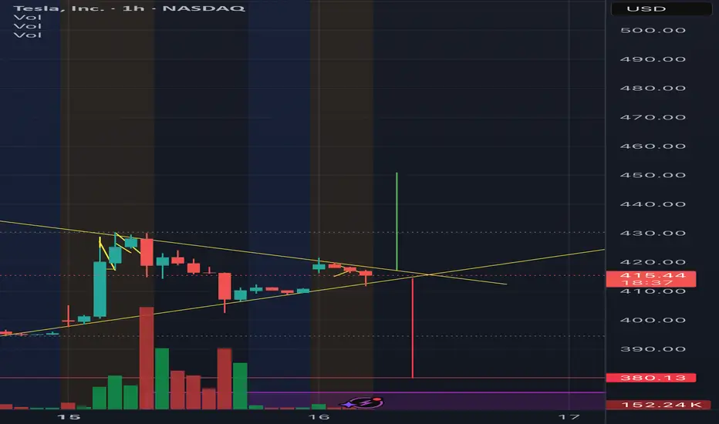
Task: Click the lightning event icon on time axis
Action: click(x=364, y=402)
